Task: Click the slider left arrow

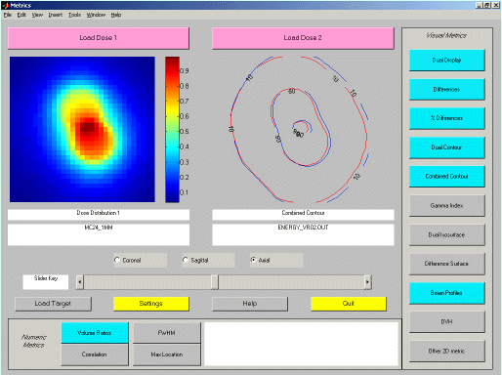Action: [80, 282]
